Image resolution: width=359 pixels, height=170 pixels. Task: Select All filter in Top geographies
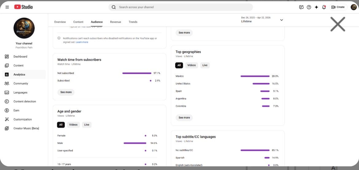179,65
